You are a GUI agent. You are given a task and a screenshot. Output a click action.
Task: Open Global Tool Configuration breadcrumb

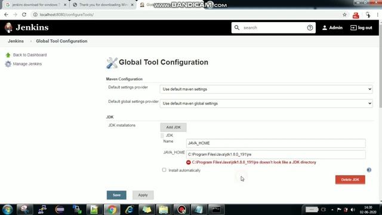click(61, 41)
